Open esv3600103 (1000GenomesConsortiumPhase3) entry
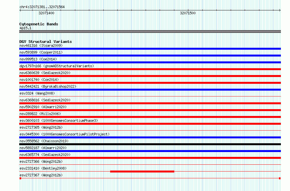Image resolution: width=290 pixels, height=191 pixels. coord(59,121)
